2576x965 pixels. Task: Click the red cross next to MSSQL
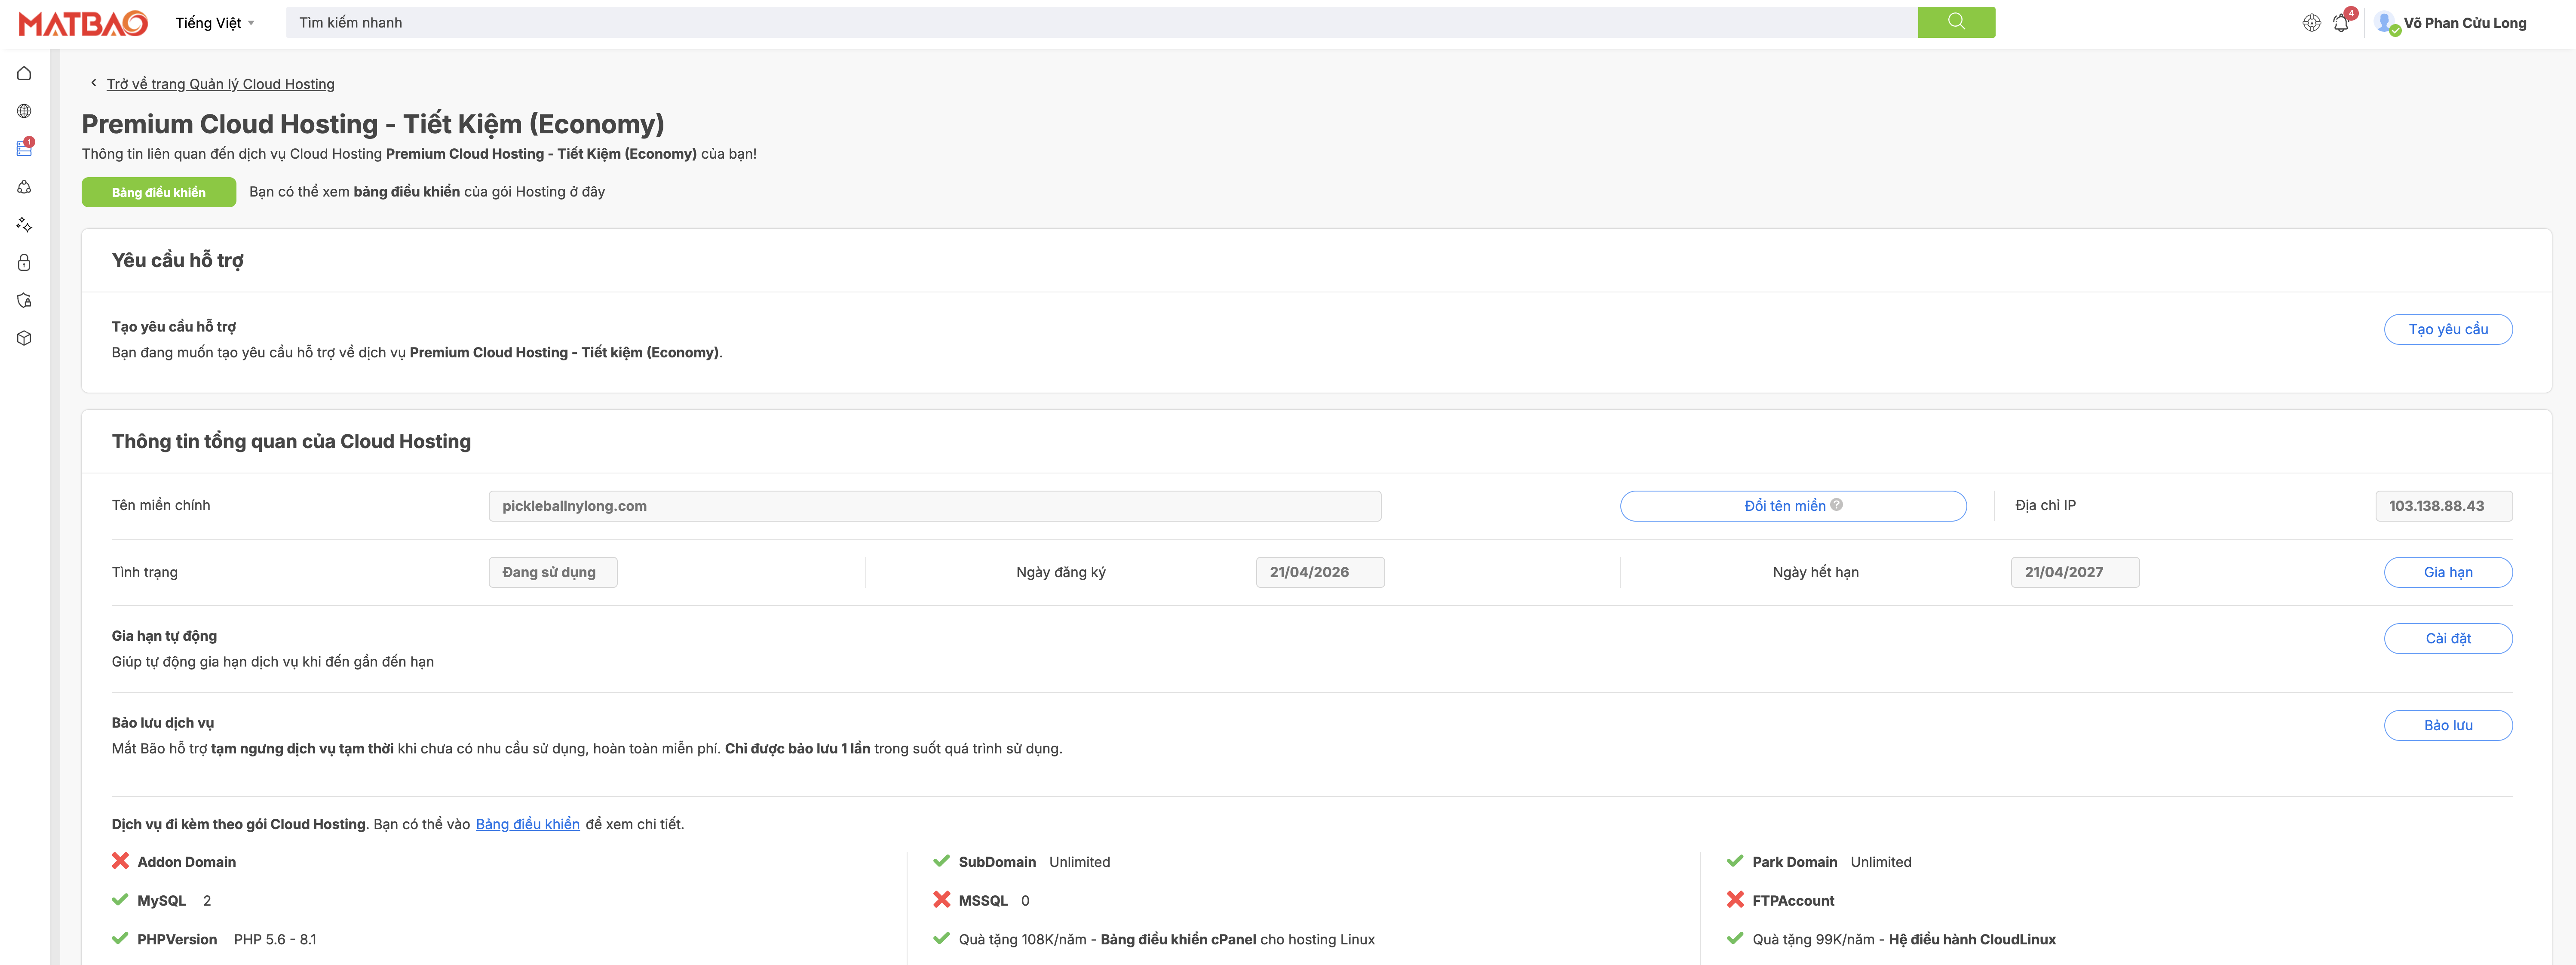tap(941, 900)
